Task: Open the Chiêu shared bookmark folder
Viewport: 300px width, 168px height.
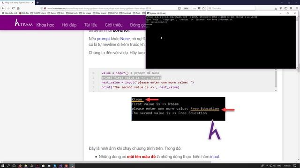Action: pos(99,13)
